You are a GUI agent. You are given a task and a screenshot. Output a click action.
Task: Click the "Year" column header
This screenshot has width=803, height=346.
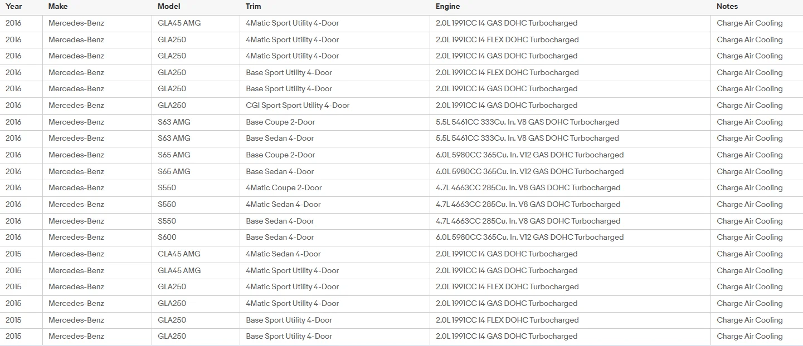[14, 7]
